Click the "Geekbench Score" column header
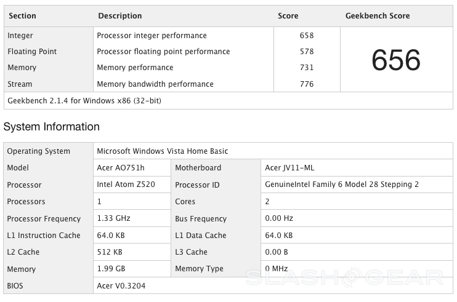Viewport: 457px width, 302px height. [378, 16]
